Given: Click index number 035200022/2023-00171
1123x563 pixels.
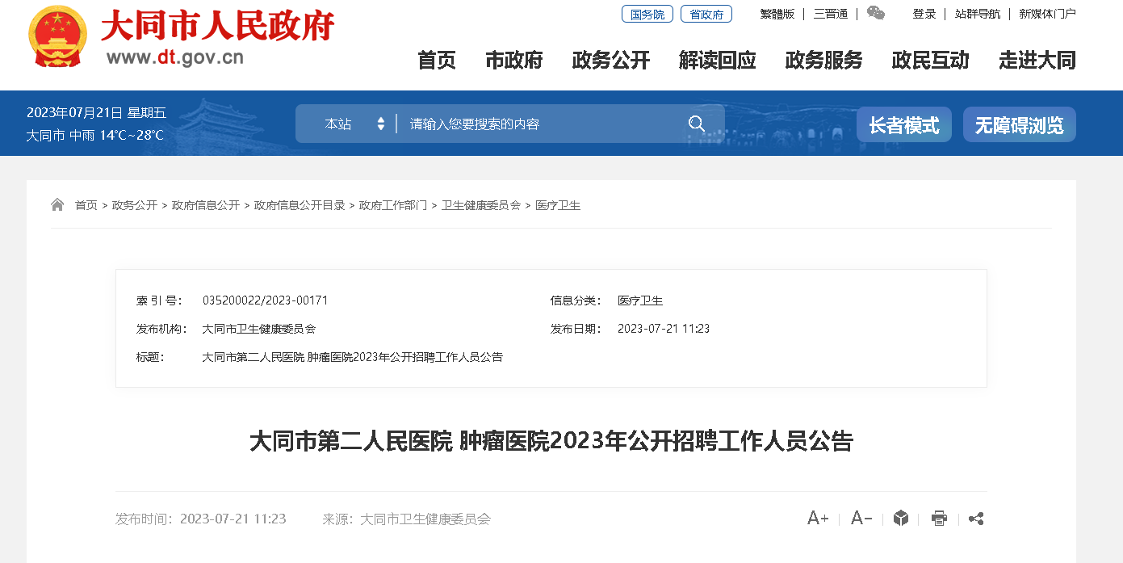Looking at the screenshot, I should [265, 300].
